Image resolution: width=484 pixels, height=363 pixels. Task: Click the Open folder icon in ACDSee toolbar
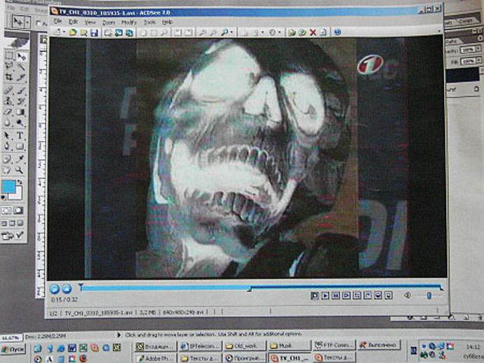[73, 32]
